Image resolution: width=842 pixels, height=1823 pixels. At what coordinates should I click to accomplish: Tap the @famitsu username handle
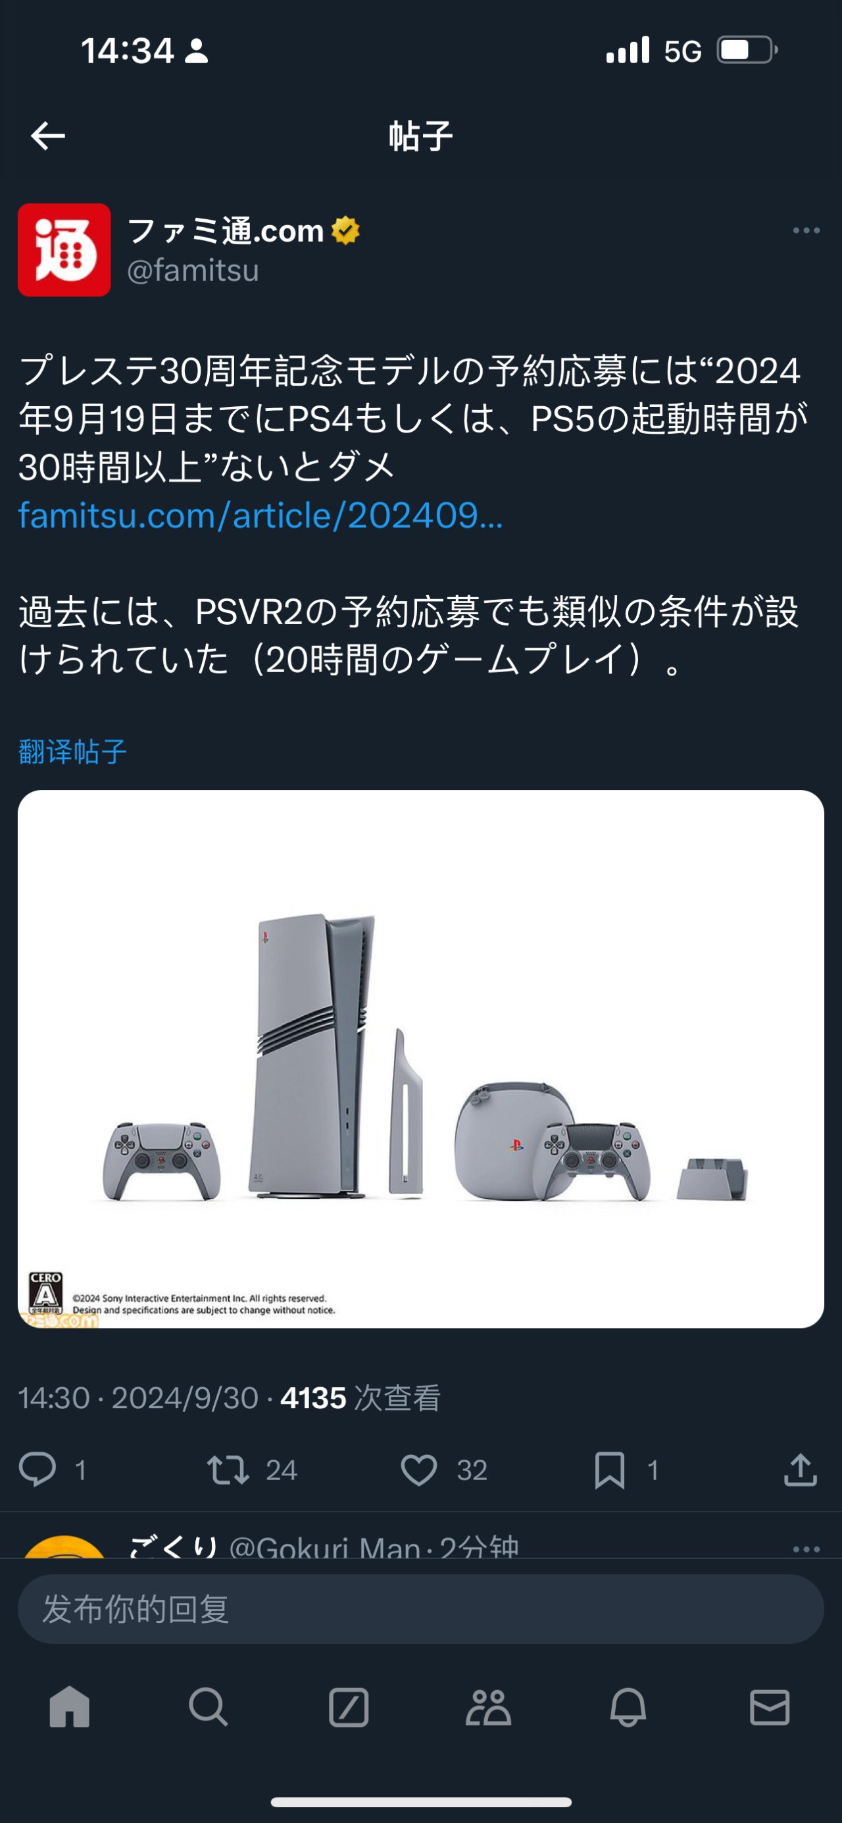[193, 271]
